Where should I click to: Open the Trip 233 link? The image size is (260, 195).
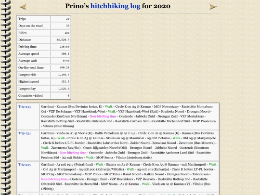(x=25, y=106)
